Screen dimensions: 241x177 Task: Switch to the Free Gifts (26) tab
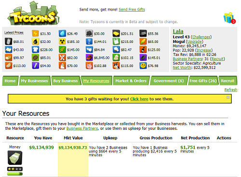(203, 81)
